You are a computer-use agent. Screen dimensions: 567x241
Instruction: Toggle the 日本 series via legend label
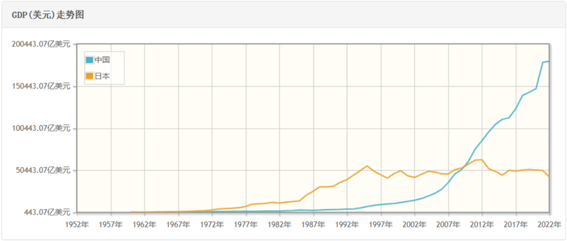pos(102,76)
